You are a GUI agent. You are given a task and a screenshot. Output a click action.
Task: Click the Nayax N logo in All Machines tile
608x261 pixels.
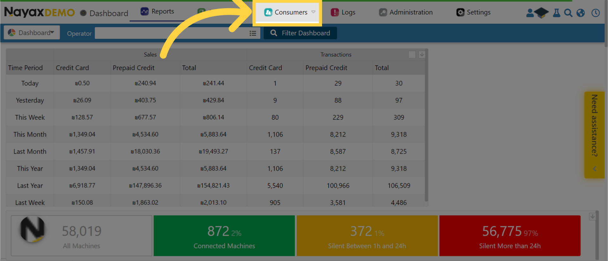point(32,230)
